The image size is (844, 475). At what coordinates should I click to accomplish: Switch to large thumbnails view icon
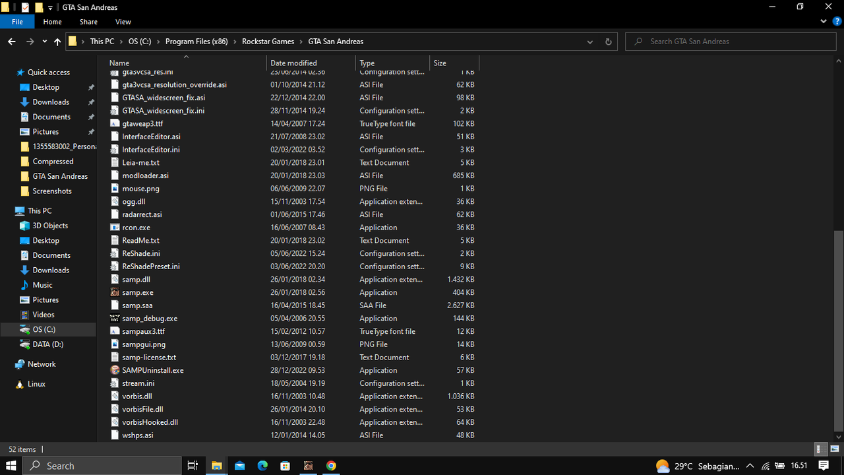pyautogui.click(x=834, y=449)
